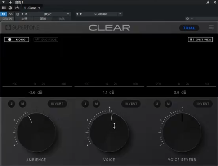218x166 pixels.
Task: Click the -3.6 dB ambience value
Action: [x=36, y=92]
